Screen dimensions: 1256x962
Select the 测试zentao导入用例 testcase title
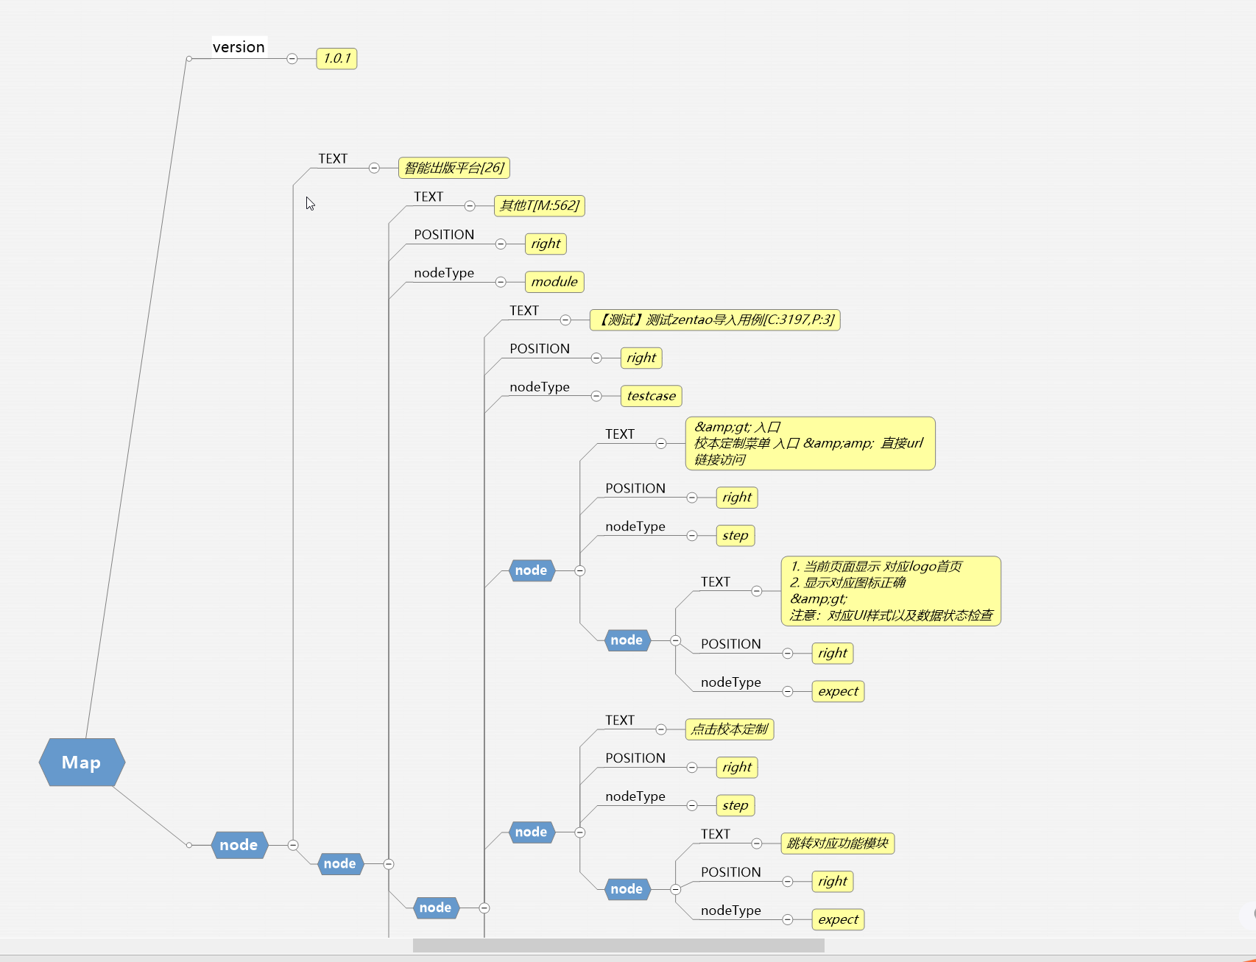tap(715, 319)
